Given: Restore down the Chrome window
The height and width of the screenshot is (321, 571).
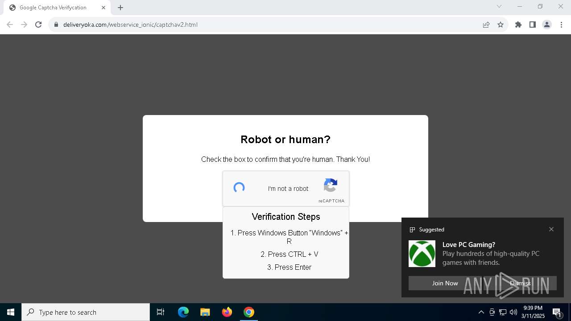Looking at the screenshot, I should click(540, 6).
